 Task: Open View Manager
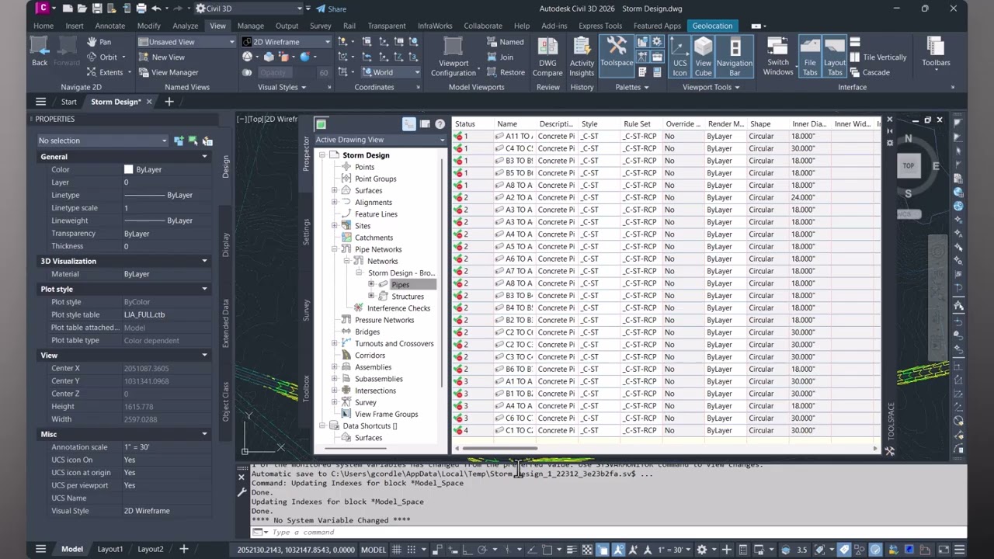[x=169, y=72]
